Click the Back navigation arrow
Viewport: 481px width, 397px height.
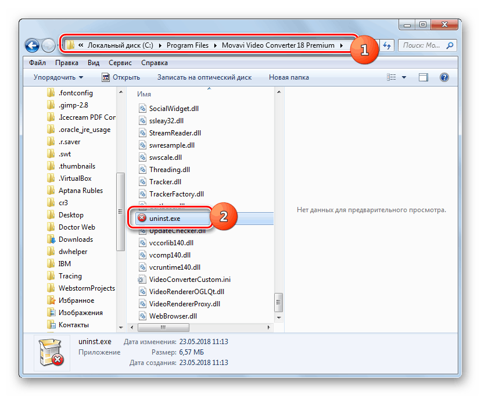tap(32, 46)
